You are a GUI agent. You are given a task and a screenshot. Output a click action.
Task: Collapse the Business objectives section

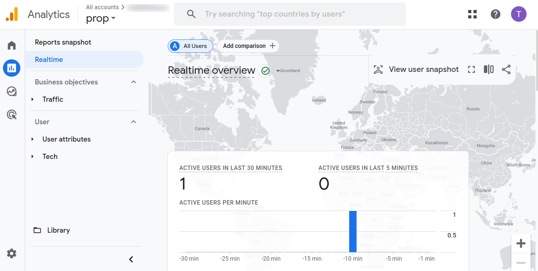(x=134, y=82)
